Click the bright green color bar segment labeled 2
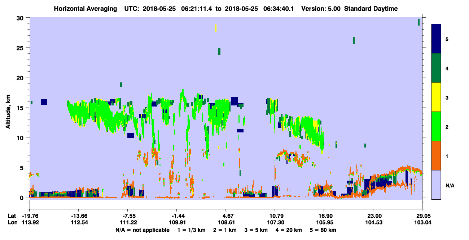Viewport: 469px width, 240px height. (x=436, y=126)
